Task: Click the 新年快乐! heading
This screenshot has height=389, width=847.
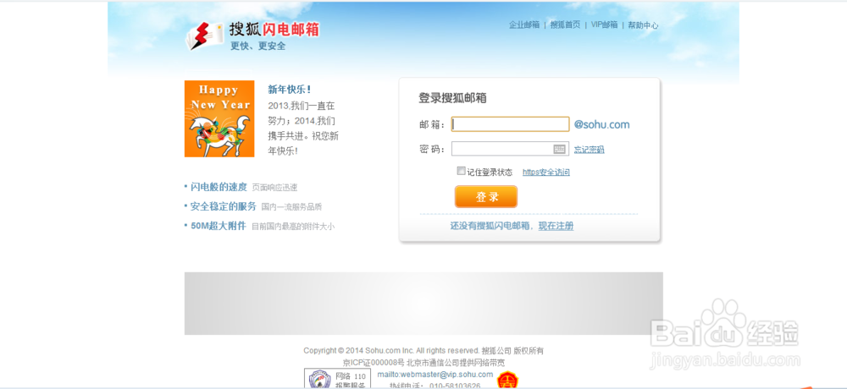Action: pos(289,90)
